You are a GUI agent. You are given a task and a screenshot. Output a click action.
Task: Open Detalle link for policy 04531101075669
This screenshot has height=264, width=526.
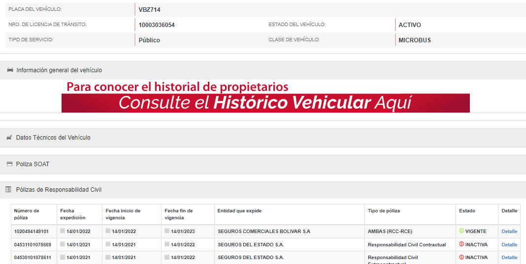(509, 245)
